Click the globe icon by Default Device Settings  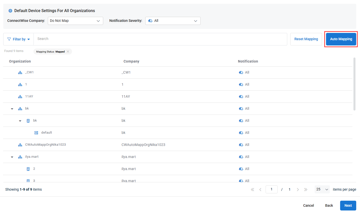10,11
